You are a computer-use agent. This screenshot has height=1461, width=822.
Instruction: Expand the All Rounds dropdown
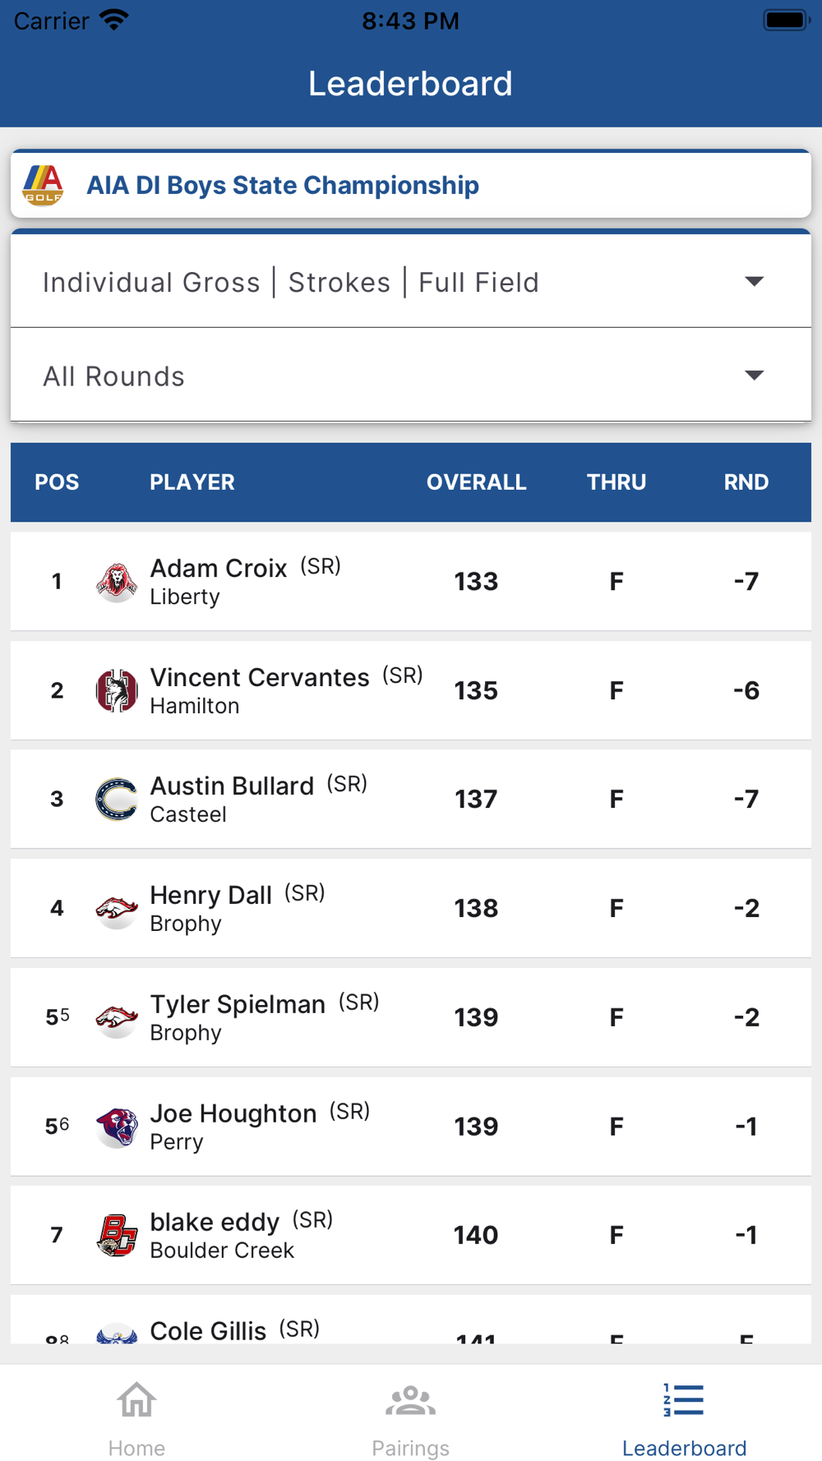click(411, 376)
